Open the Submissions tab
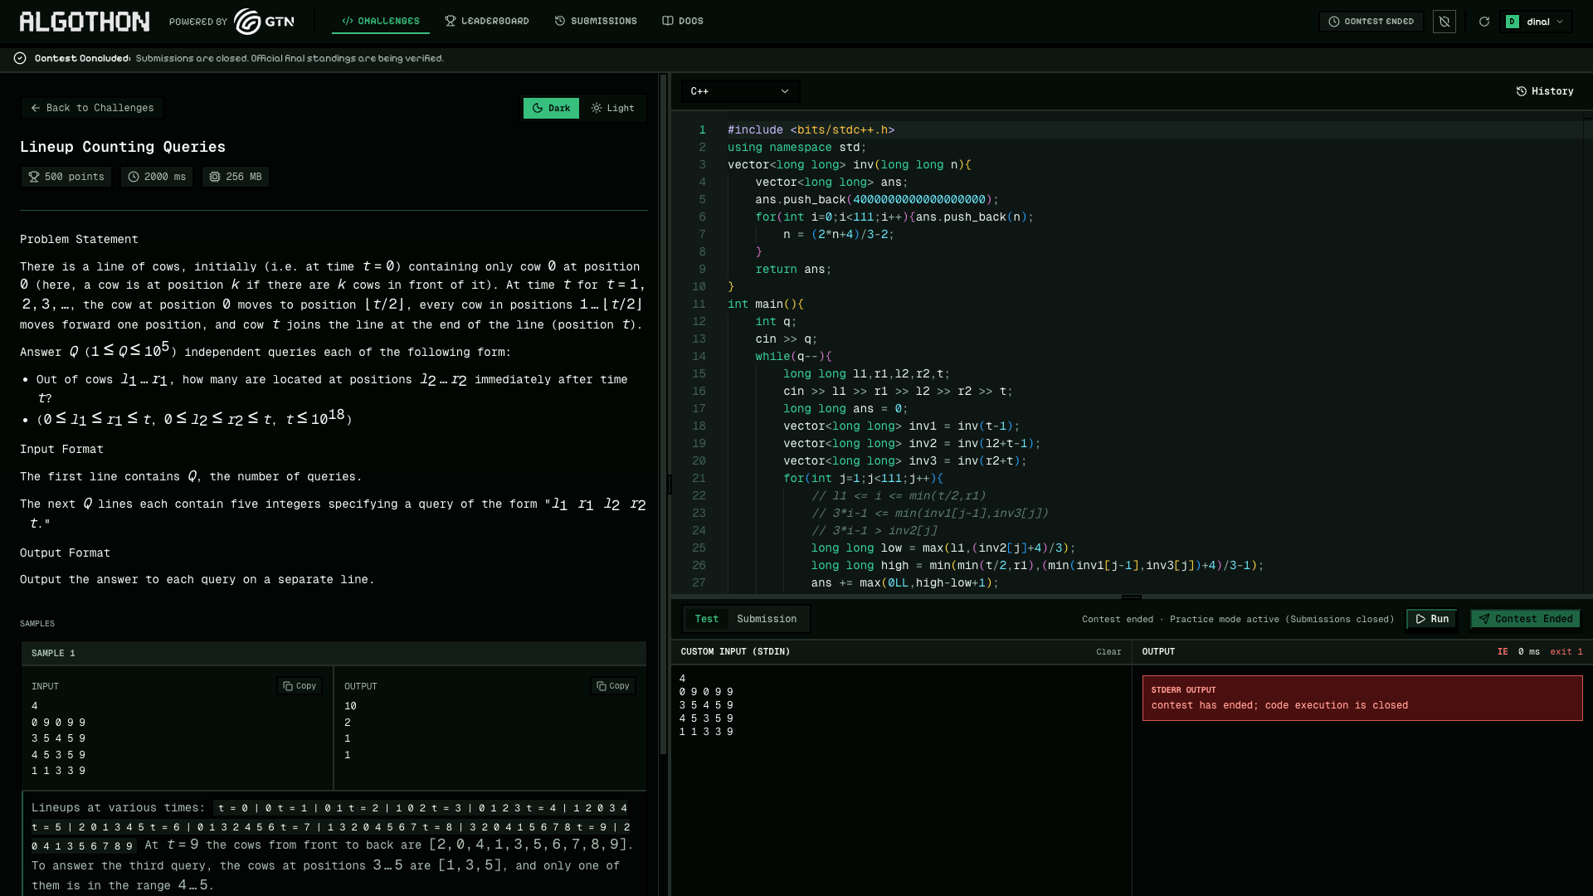 [596, 21]
